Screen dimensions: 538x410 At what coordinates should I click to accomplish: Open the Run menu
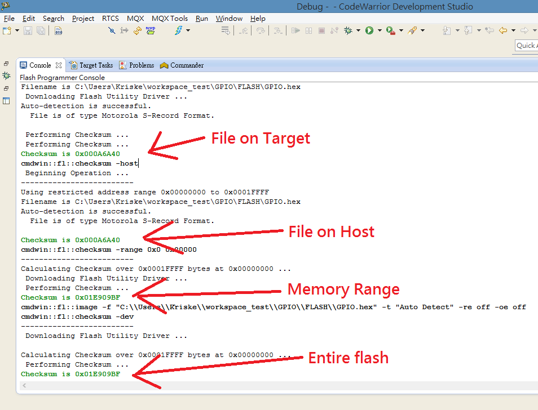pyautogui.click(x=202, y=19)
